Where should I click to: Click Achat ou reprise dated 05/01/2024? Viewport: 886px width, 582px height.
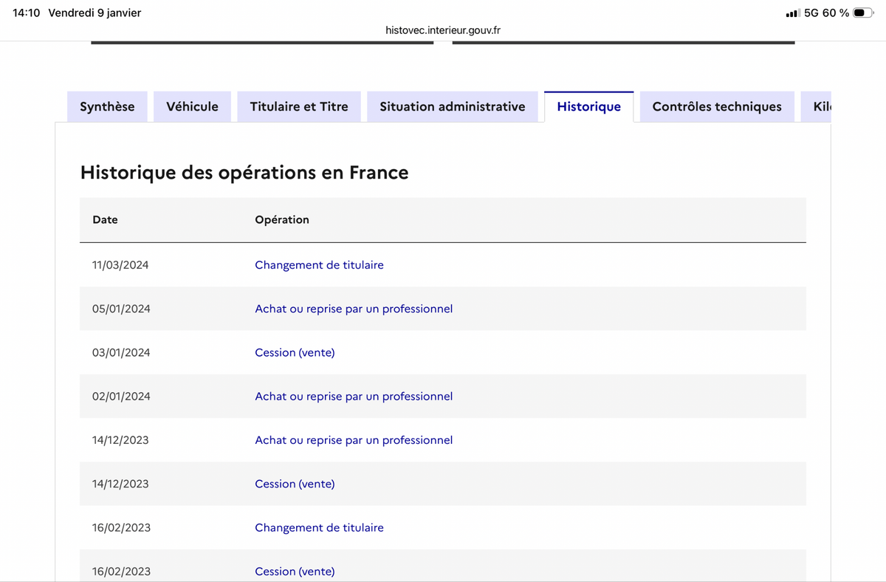[354, 308]
